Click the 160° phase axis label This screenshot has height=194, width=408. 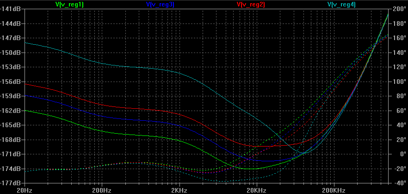tap(400, 38)
